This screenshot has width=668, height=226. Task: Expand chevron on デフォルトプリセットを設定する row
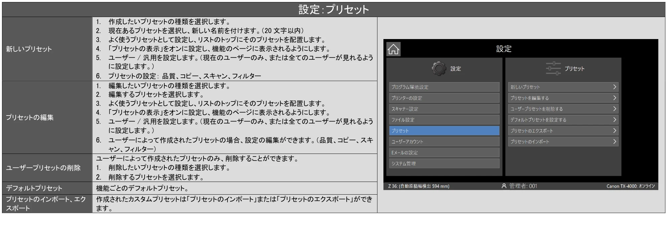[614, 120]
